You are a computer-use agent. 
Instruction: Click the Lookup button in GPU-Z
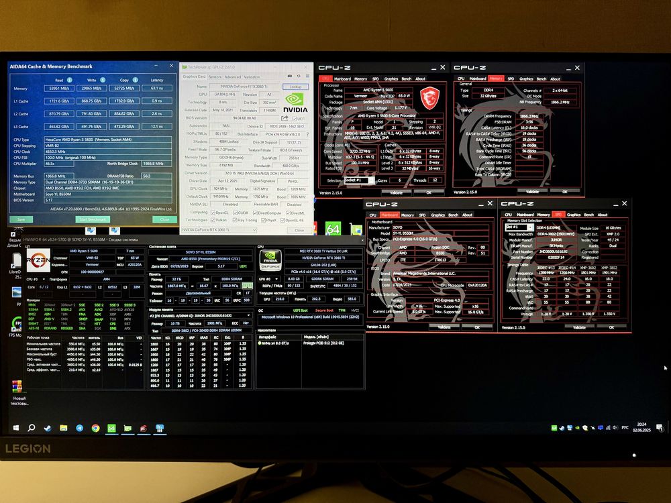[x=295, y=87]
